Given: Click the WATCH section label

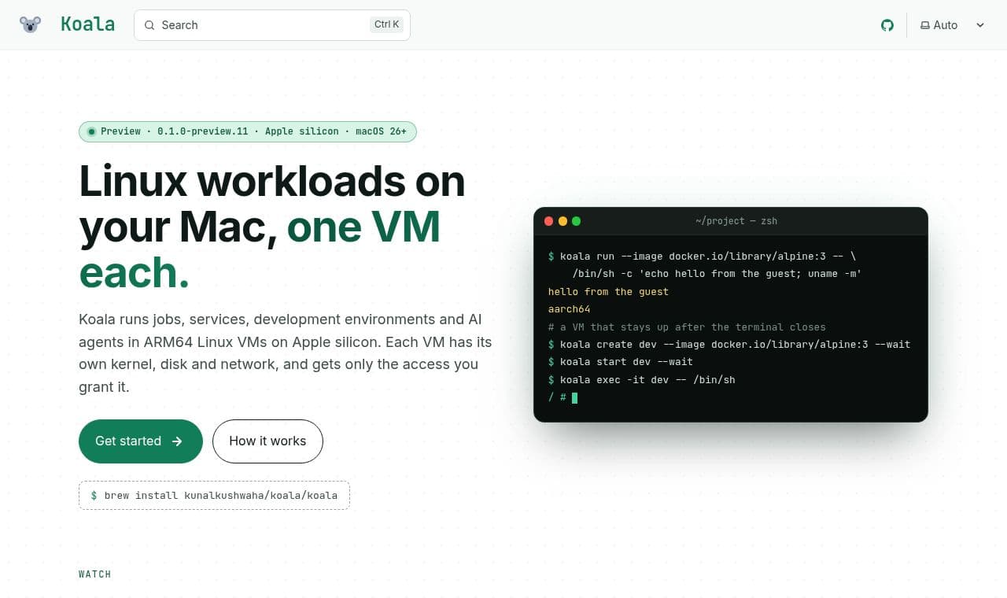Looking at the screenshot, I should click(95, 574).
